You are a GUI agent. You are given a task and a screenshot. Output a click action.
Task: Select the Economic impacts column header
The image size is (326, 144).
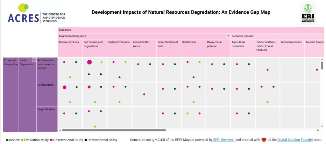[x=243, y=36]
